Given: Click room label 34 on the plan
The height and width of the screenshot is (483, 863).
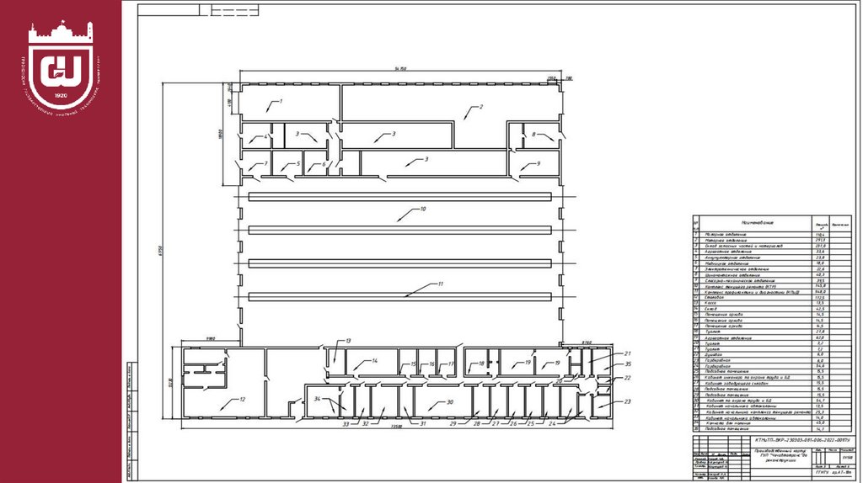Looking at the screenshot, I should pos(317,398).
